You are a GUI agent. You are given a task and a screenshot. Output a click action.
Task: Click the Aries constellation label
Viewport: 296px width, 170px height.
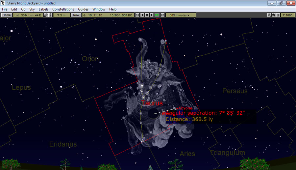click(x=187, y=154)
